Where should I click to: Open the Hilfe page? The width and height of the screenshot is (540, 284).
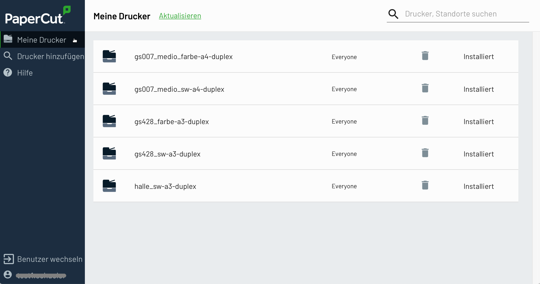(25, 73)
